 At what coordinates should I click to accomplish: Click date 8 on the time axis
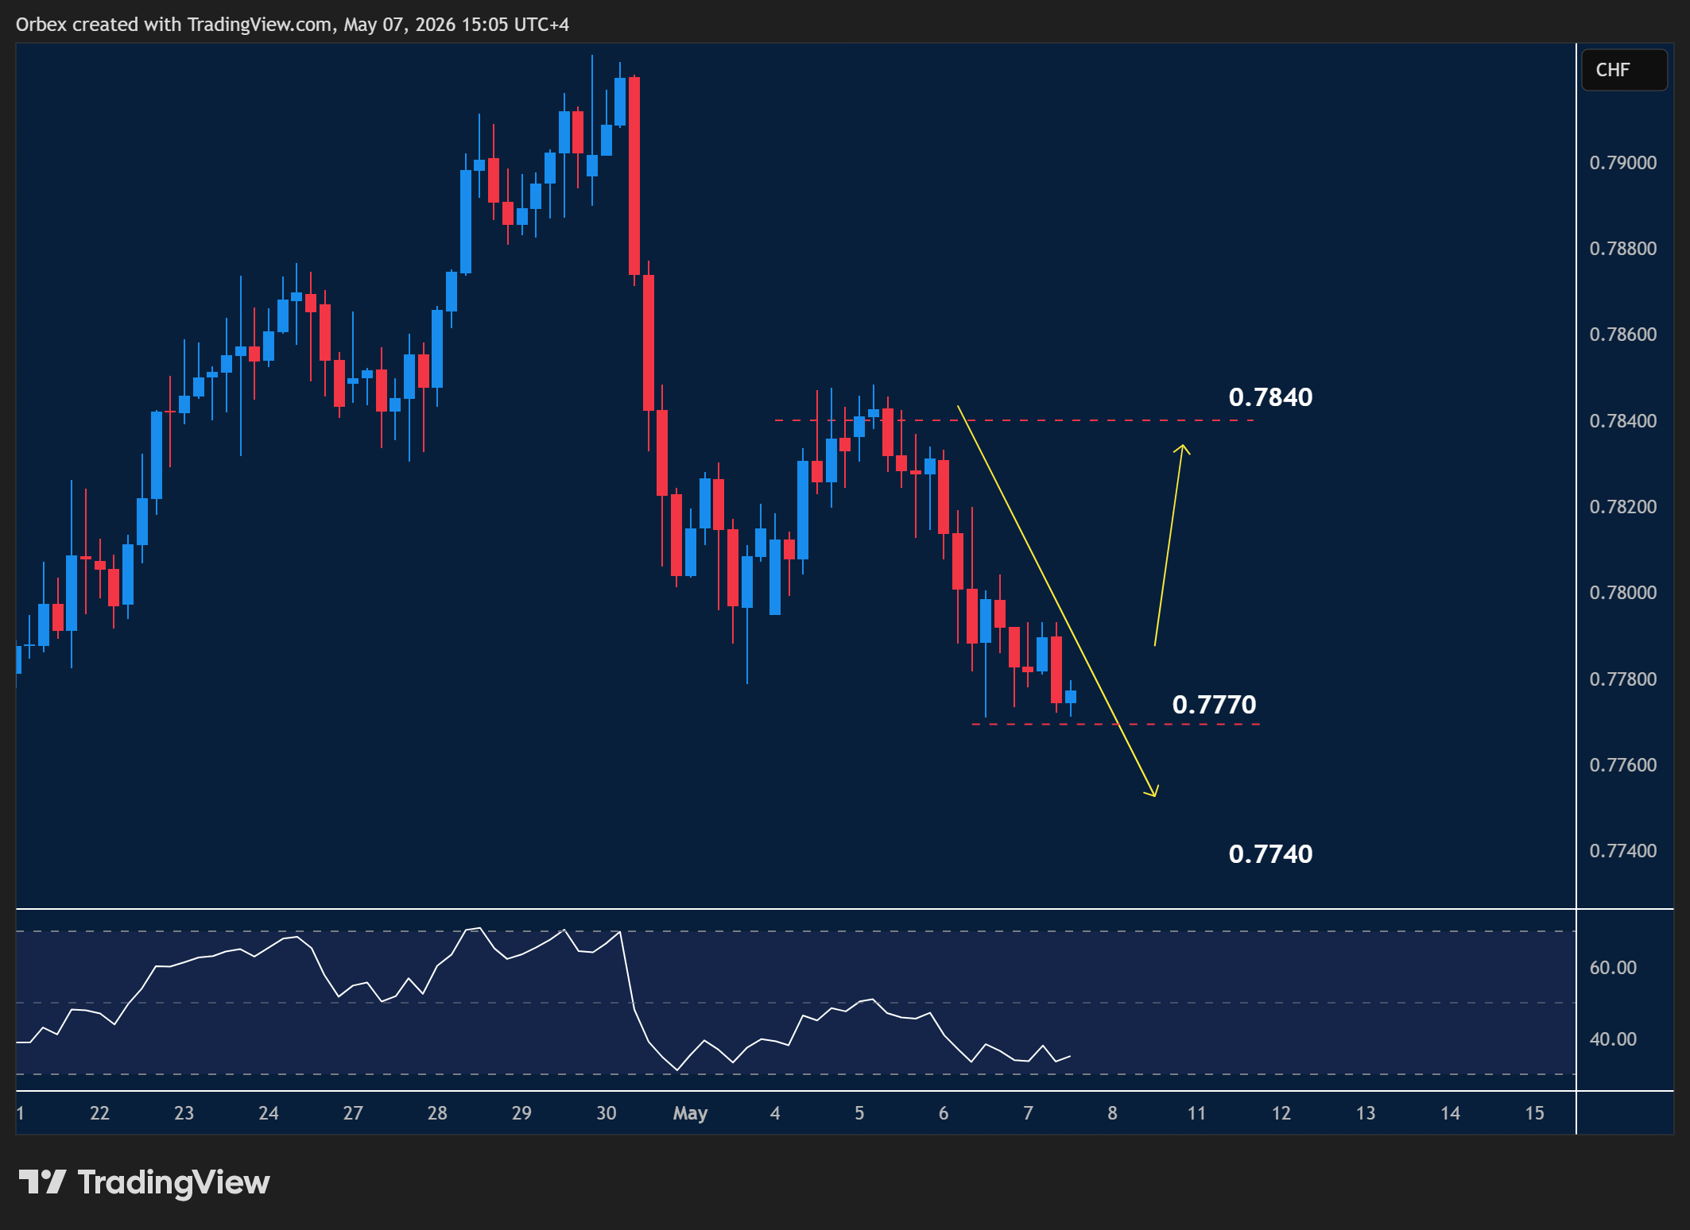[x=1113, y=1113]
